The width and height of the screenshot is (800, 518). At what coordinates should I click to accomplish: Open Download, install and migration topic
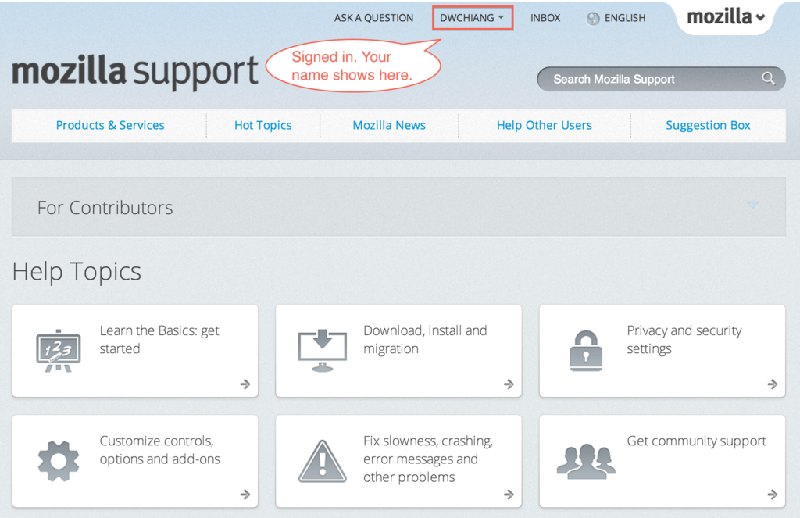coord(398,351)
